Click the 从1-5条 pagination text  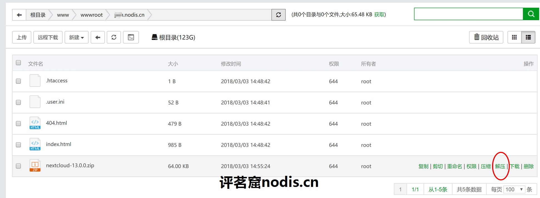click(438, 189)
